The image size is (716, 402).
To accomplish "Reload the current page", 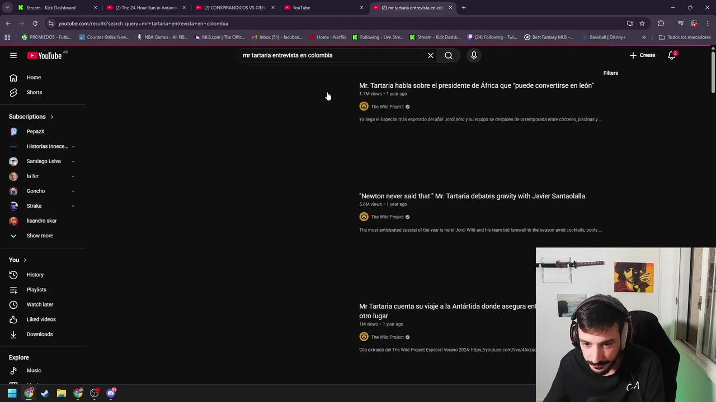I will (x=35, y=23).
